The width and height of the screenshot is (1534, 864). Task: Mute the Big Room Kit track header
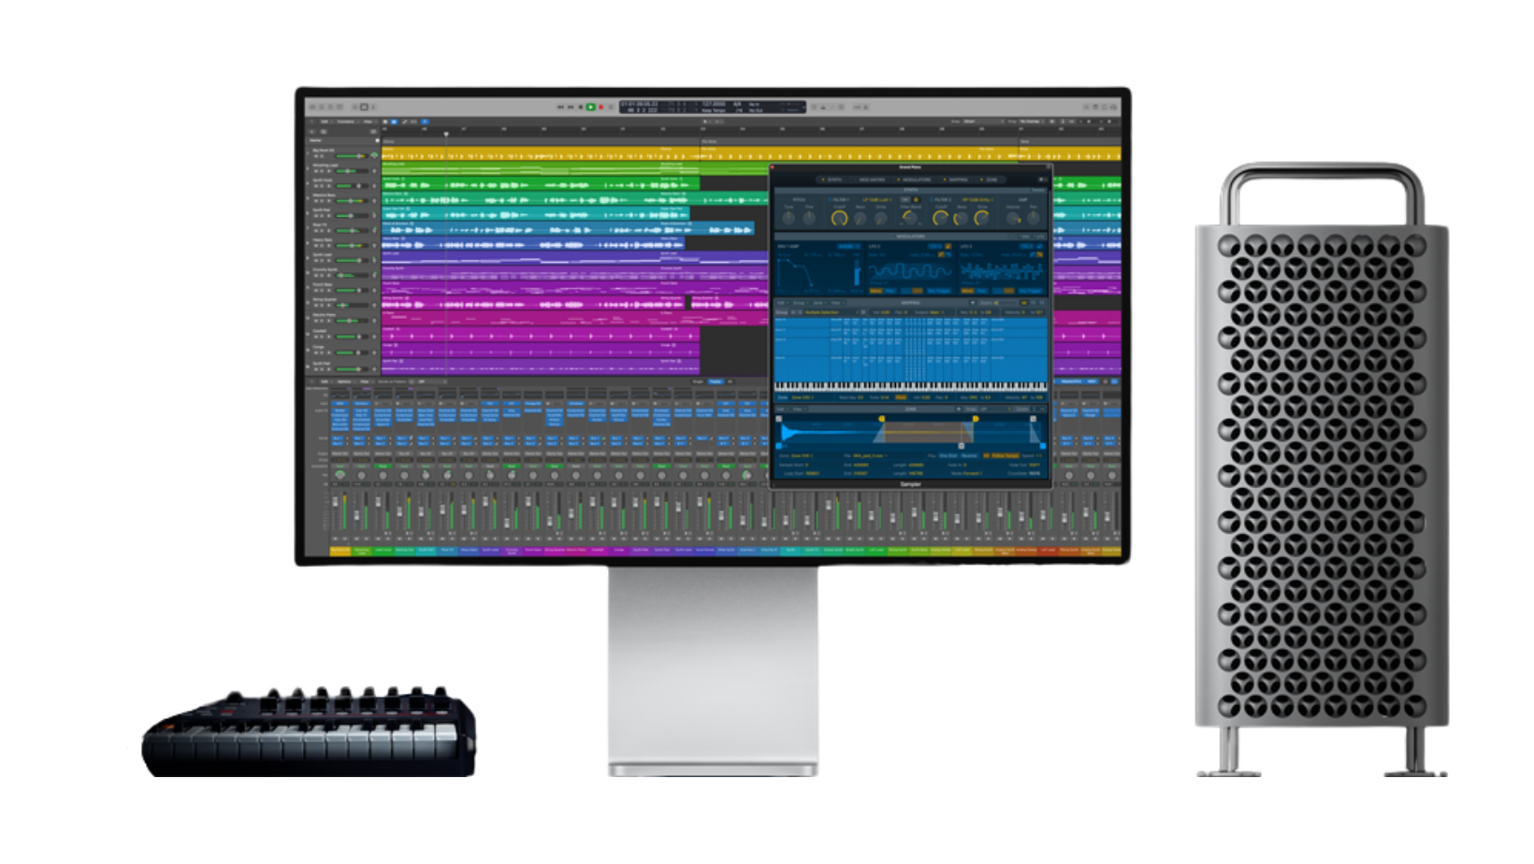[316, 156]
